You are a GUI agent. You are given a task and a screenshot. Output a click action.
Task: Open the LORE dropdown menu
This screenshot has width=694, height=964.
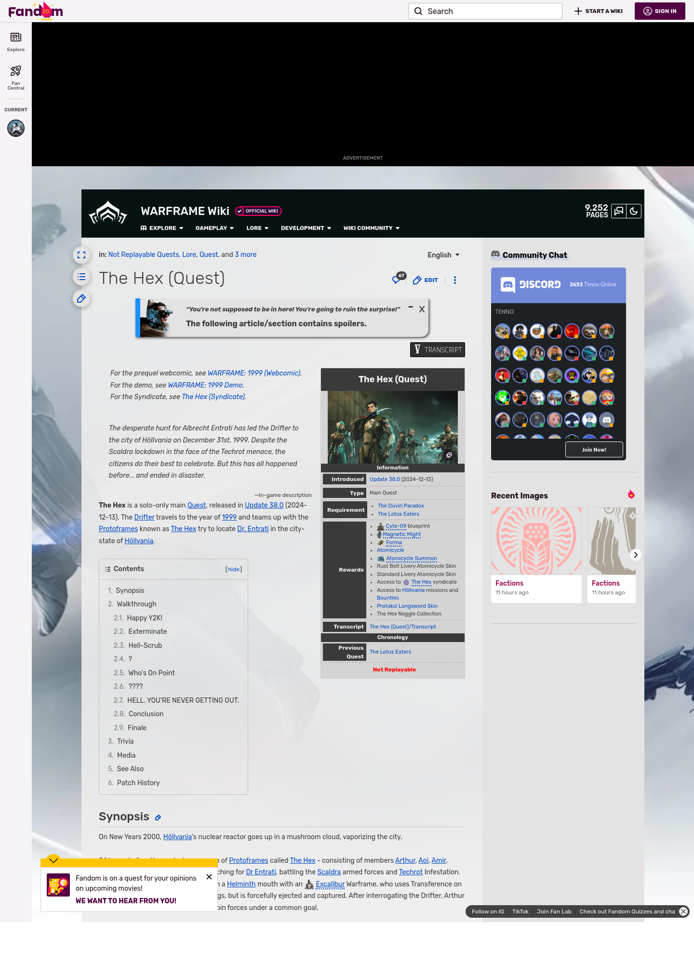tap(257, 228)
